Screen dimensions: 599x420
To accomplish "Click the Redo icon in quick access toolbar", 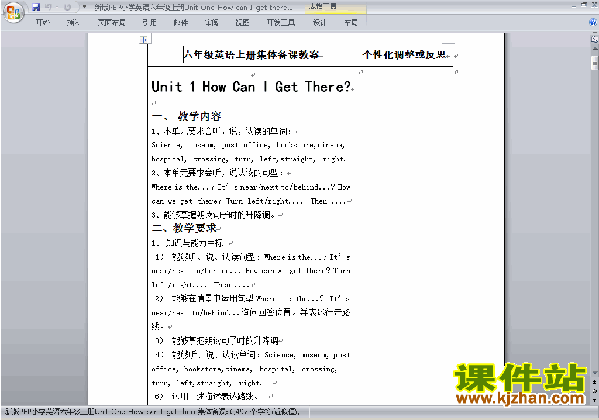I will [67, 7].
